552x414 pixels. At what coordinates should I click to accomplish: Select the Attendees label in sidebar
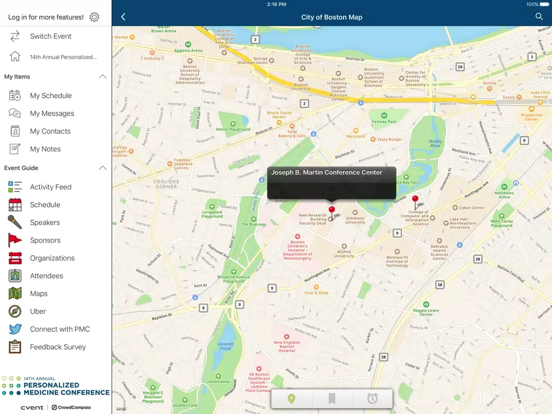click(47, 276)
